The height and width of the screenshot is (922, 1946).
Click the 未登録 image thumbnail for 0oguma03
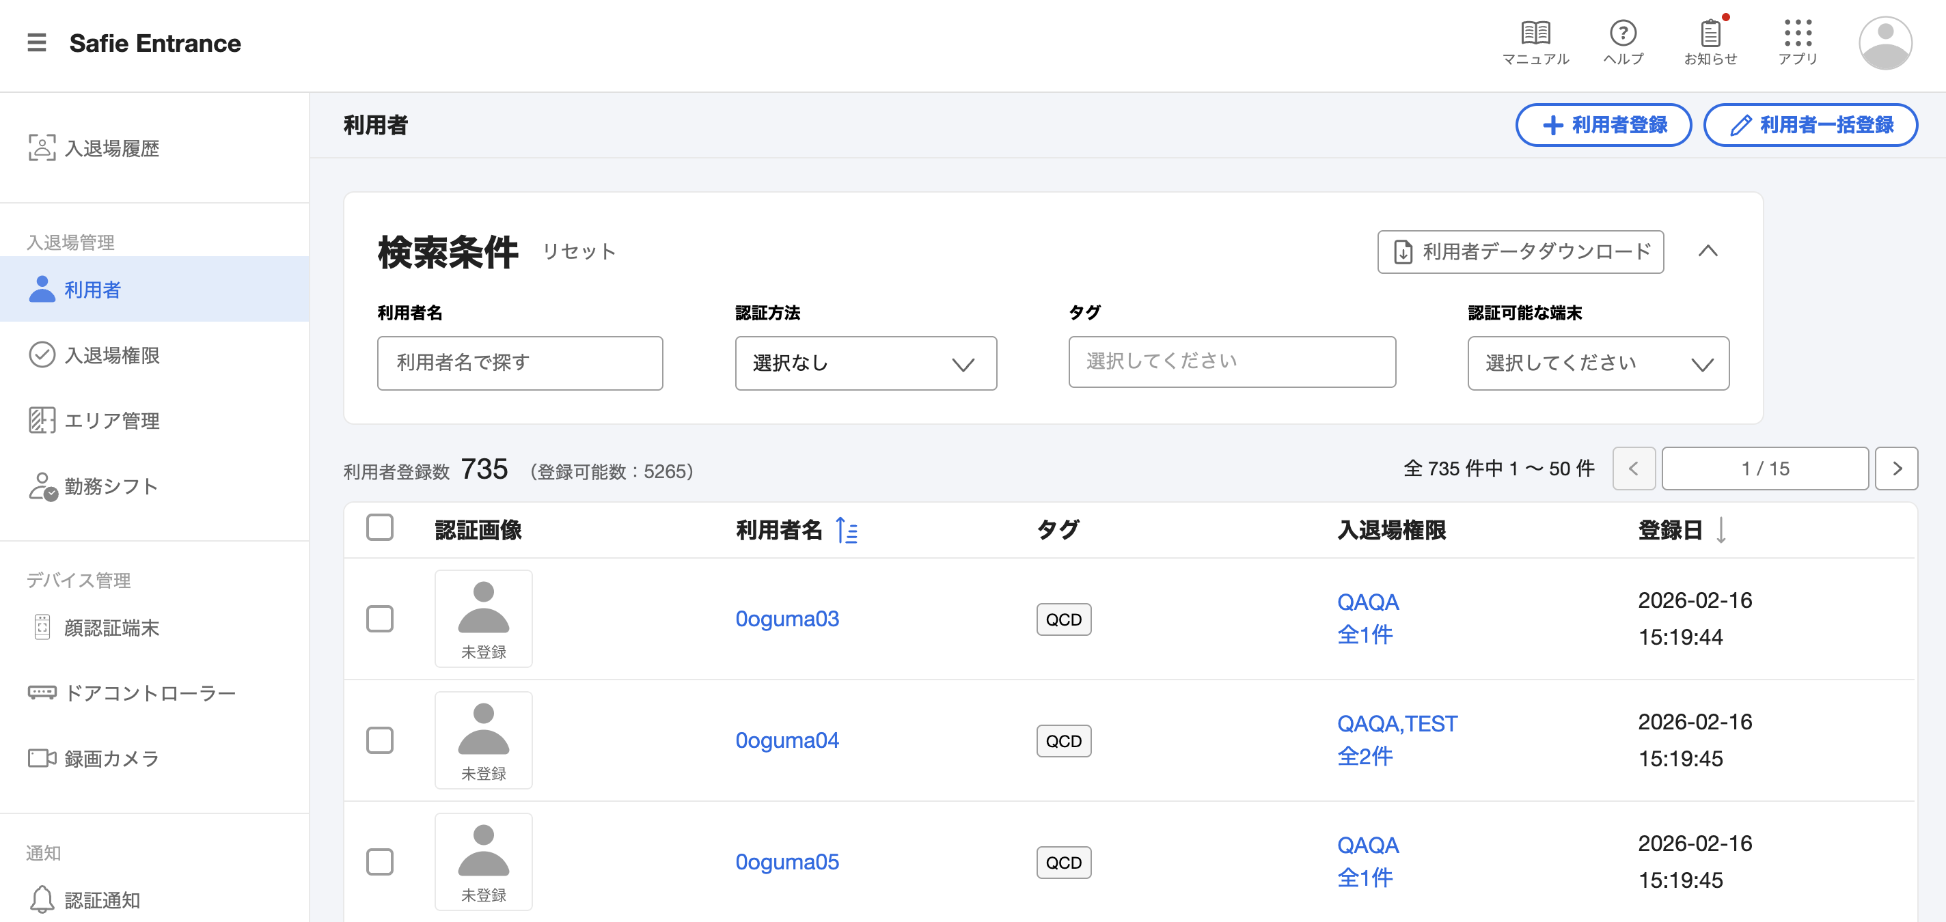(x=484, y=619)
